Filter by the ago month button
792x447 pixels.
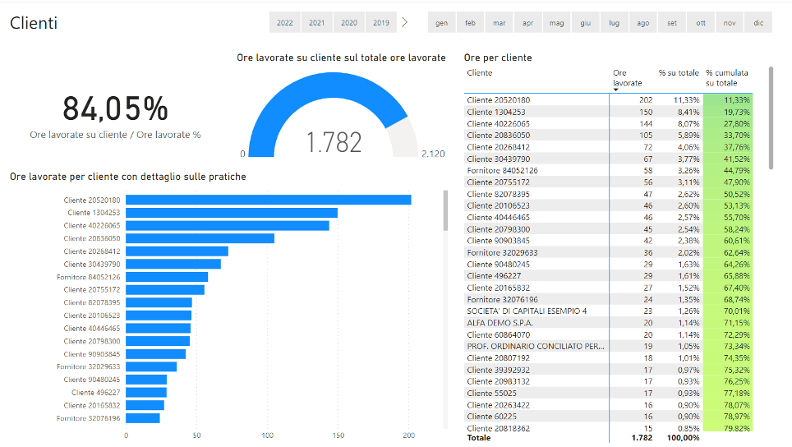(x=642, y=23)
